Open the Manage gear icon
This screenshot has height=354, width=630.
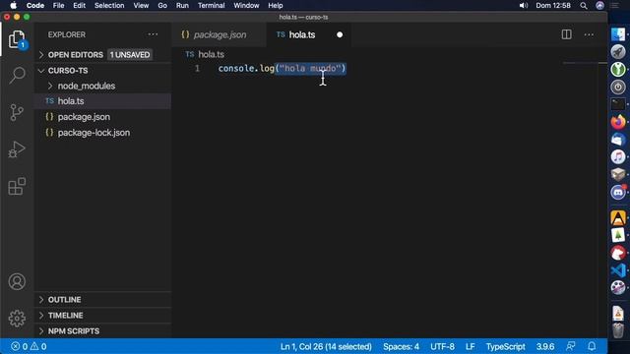[x=17, y=319]
